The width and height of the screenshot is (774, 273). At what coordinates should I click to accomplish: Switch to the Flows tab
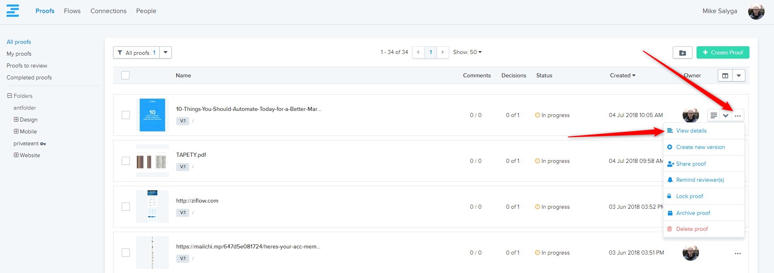pos(72,11)
